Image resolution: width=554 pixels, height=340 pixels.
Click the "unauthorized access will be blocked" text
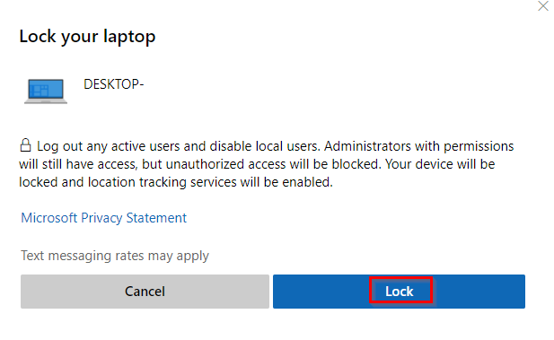coord(274,164)
